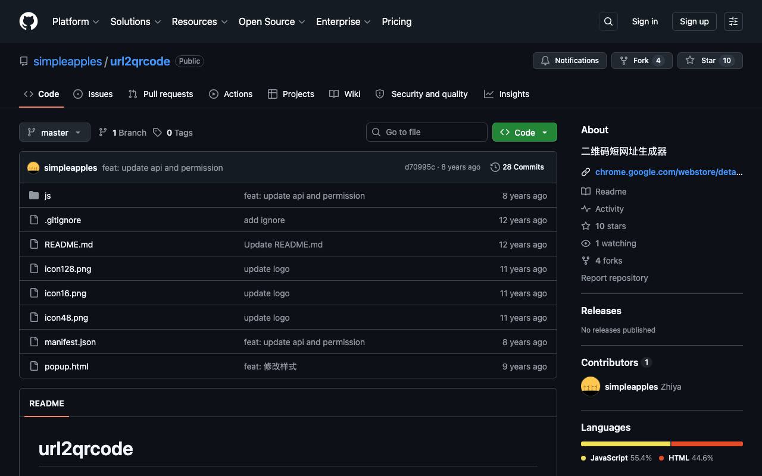The image size is (762, 476).
Task: Click the file icon next to manifest.json
Action: (x=34, y=342)
